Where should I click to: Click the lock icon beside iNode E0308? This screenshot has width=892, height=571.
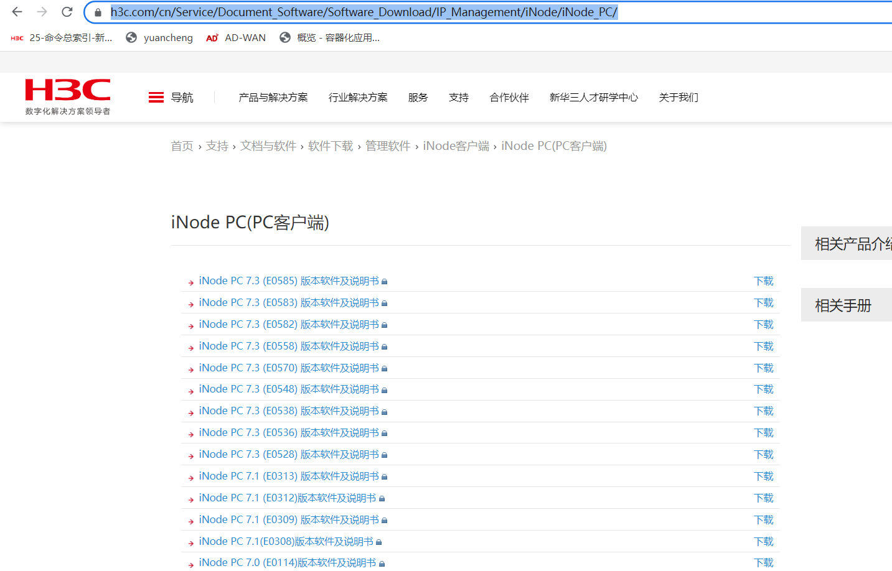[x=379, y=542]
